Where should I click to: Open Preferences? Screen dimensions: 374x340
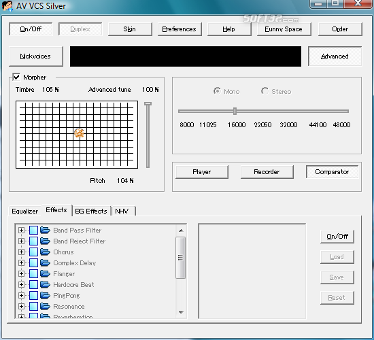[180, 29]
